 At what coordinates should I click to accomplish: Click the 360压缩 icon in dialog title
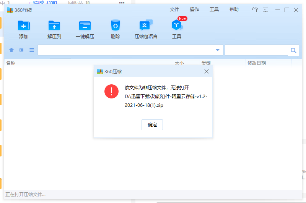(100, 71)
